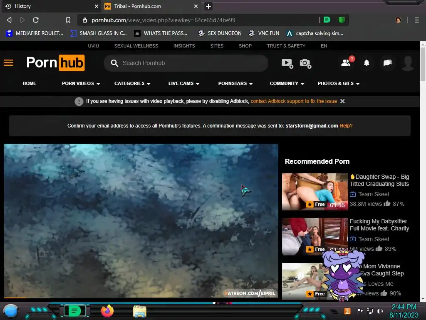The image size is (426, 320).
Task: Click the main video player
Action: pyautogui.click(x=141, y=221)
